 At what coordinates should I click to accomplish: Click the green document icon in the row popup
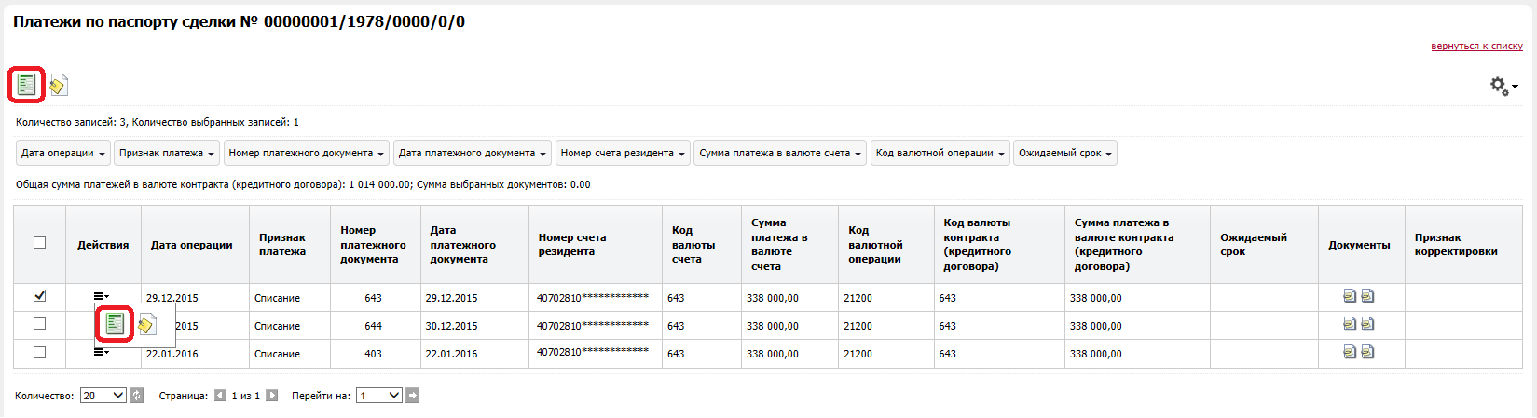[115, 324]
